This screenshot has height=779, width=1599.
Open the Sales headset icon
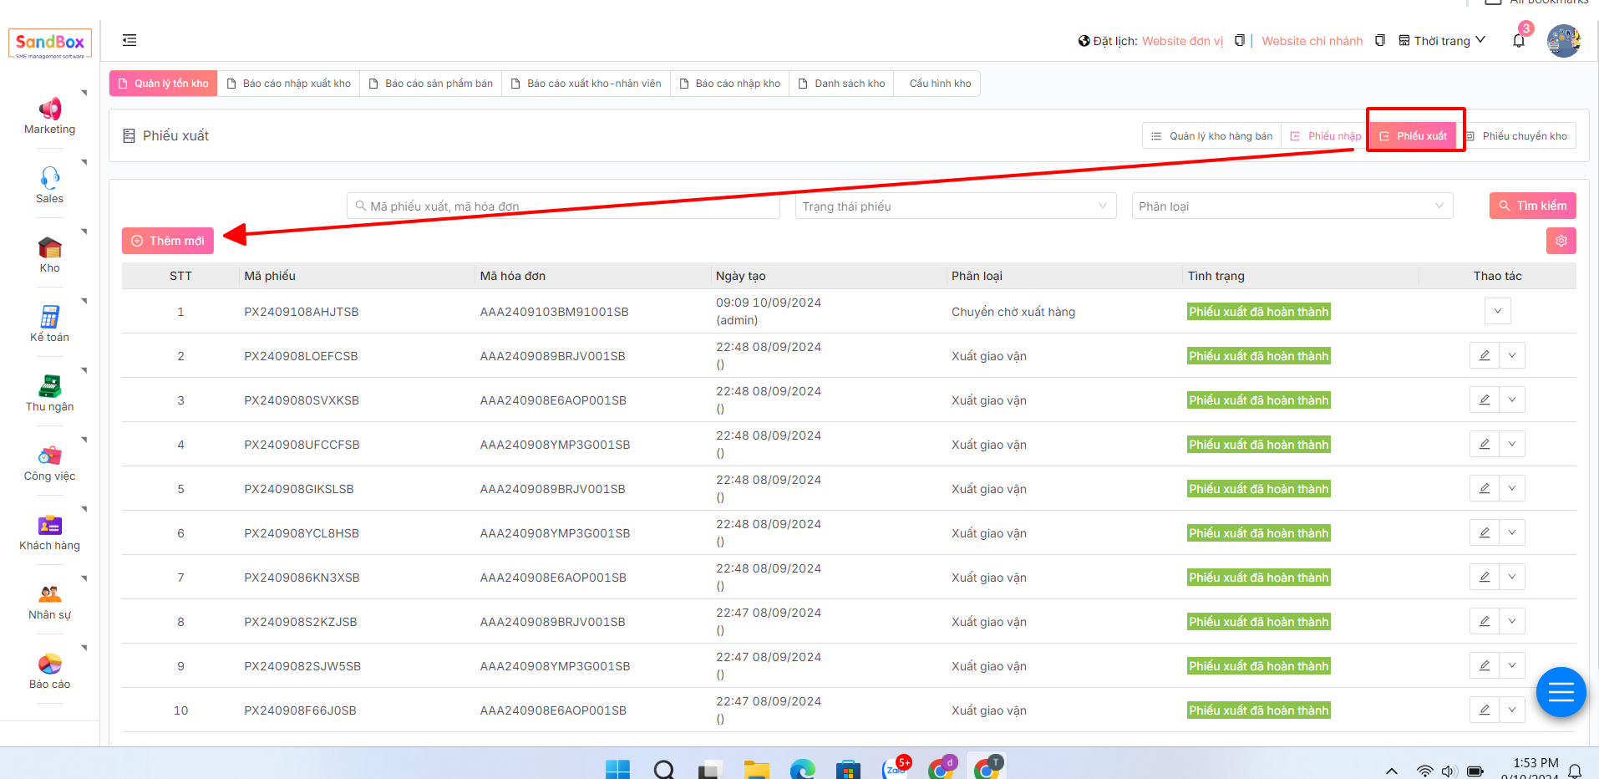pos(49,178)
